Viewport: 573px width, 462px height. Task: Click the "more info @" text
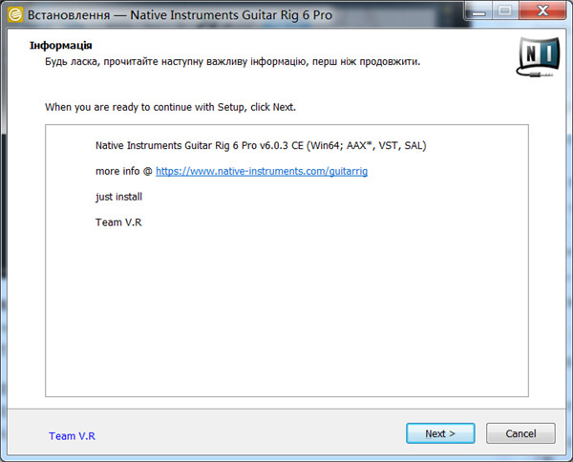click(123, 171)
